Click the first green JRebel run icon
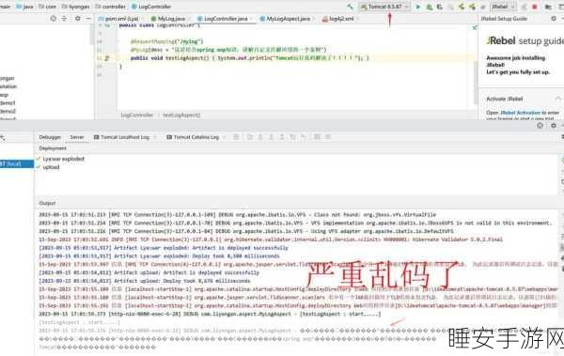 462,7
